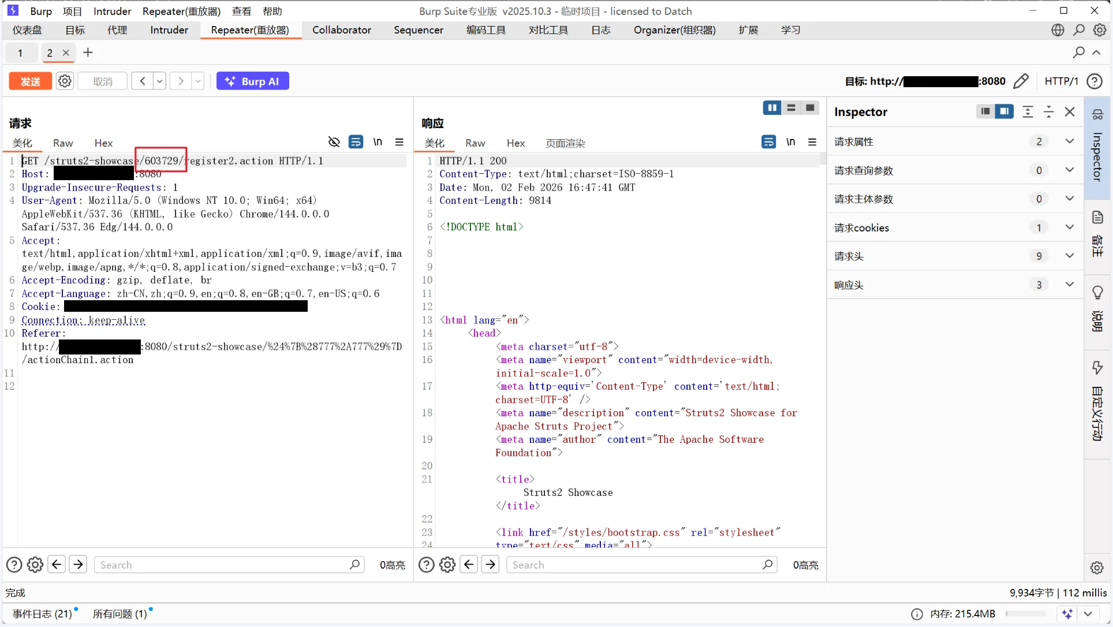Open Burp settings gear in top bar

[x=1100, y=30]
